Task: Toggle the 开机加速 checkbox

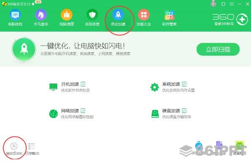Action: [x=83, y=84]
